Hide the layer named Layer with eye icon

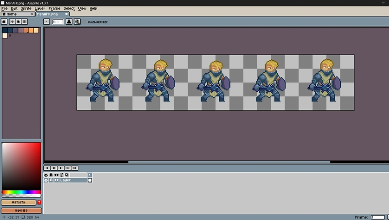point(46,180)
